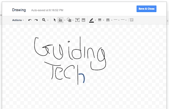Viewport: 169px width, 109px height.
Task: Click the disabled edit text icon
Action: [x=131, y=20]
